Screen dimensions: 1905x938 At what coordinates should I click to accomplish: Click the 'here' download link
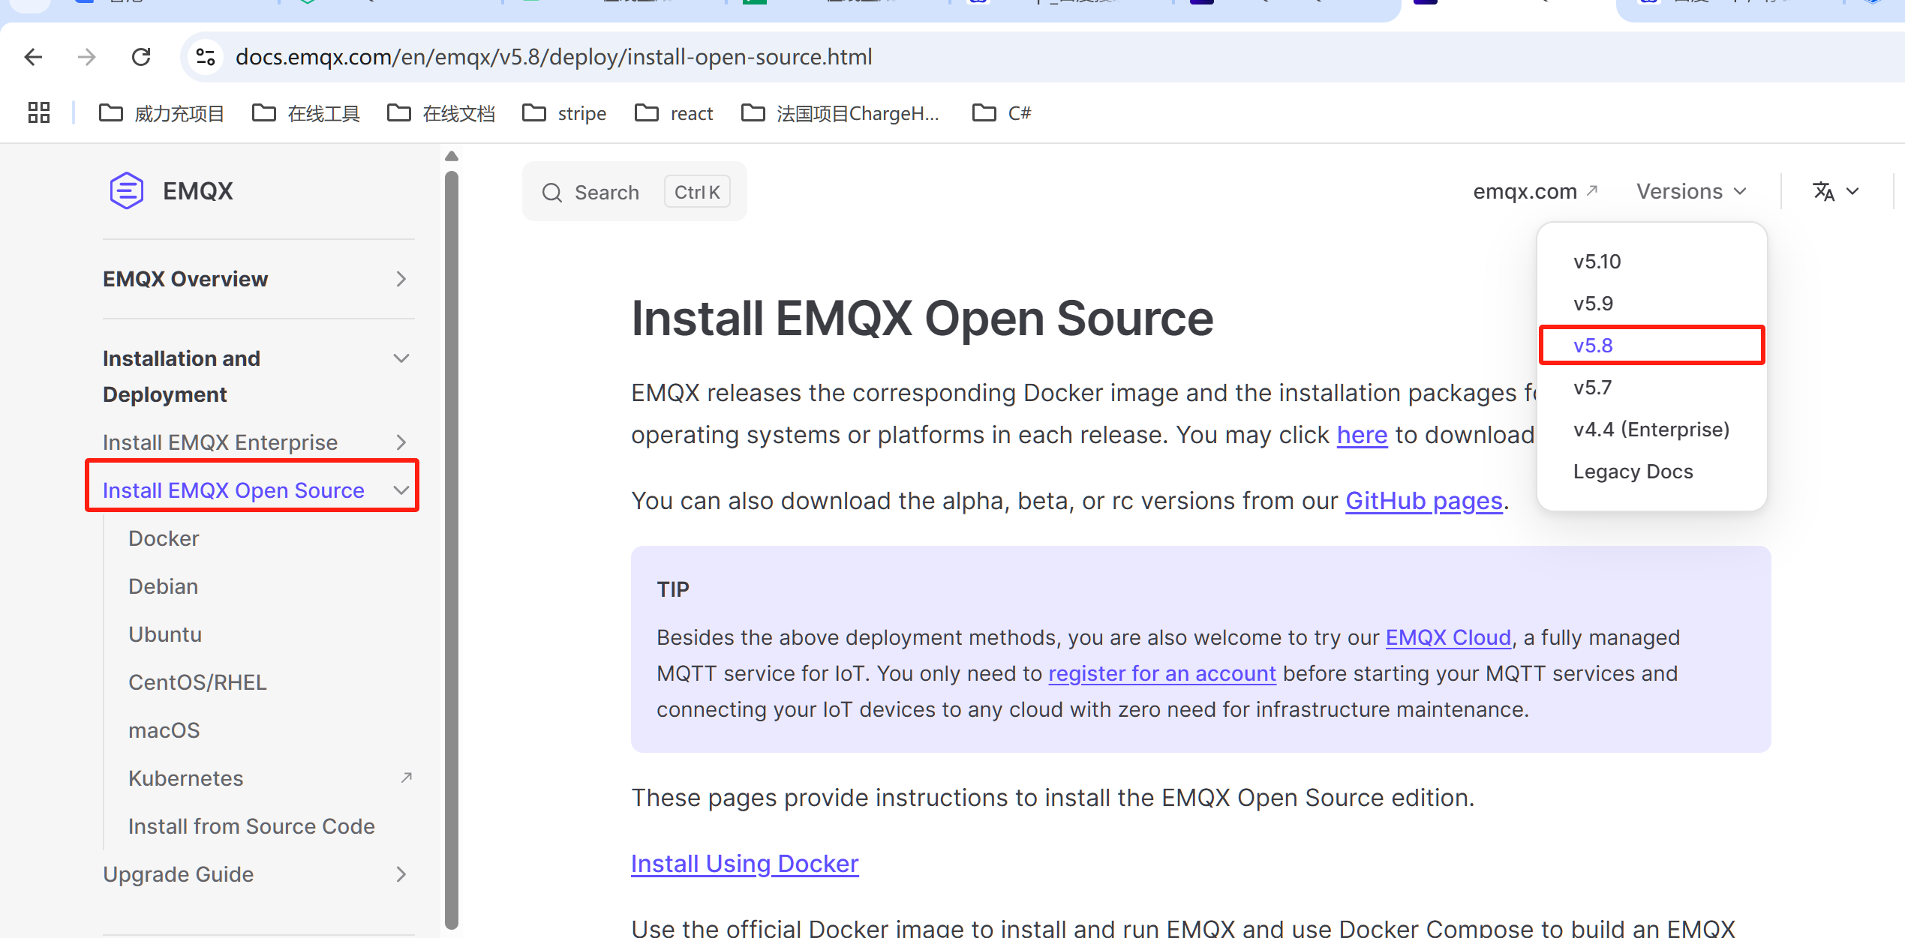1362,435
